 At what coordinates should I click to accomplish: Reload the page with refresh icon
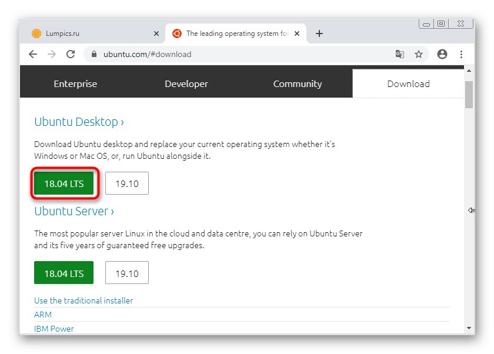click(71, 54)
